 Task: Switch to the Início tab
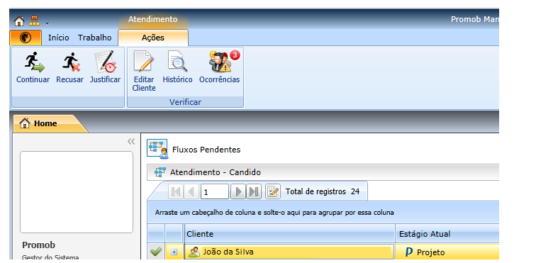pyautogui.click(x=59, y=38)
